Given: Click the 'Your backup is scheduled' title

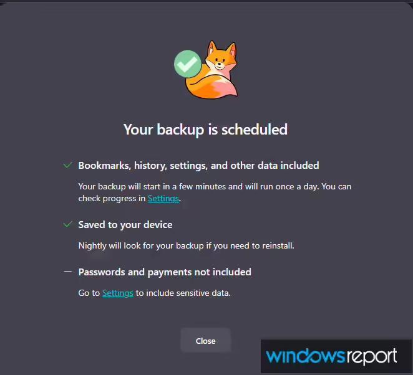Looking at the screenshot, I should click(205, 130).
